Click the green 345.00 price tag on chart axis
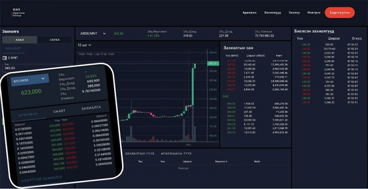Image resolution: width=368 pixels, height=189 pixels. [x=213, y=64]
